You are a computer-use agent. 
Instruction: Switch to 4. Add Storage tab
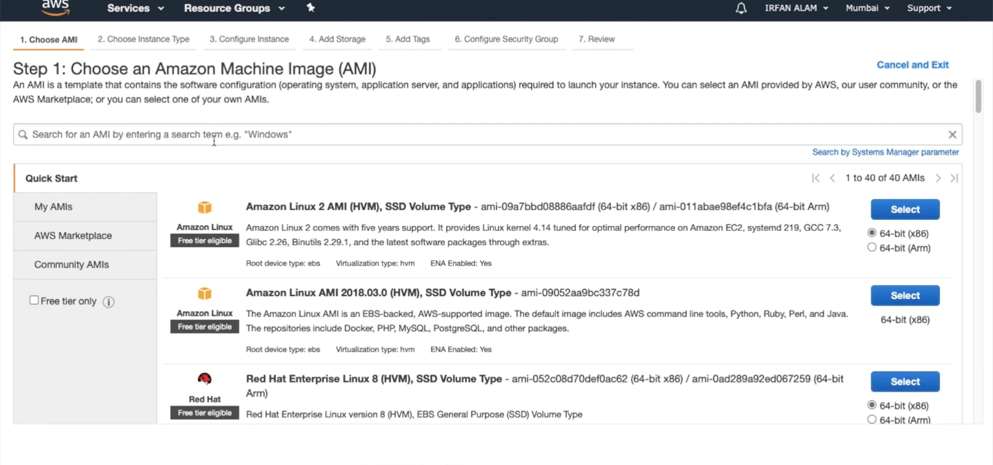(x=337, y=39)
